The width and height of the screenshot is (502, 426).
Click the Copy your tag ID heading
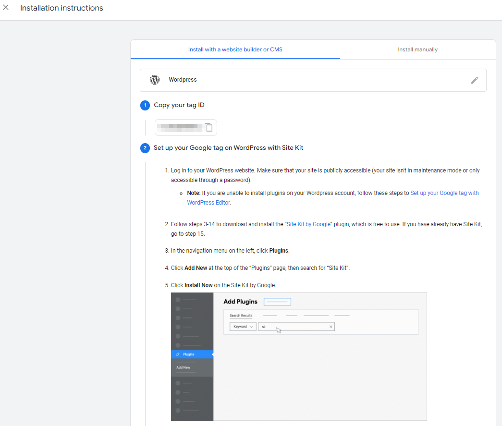(x=179, y=105)
